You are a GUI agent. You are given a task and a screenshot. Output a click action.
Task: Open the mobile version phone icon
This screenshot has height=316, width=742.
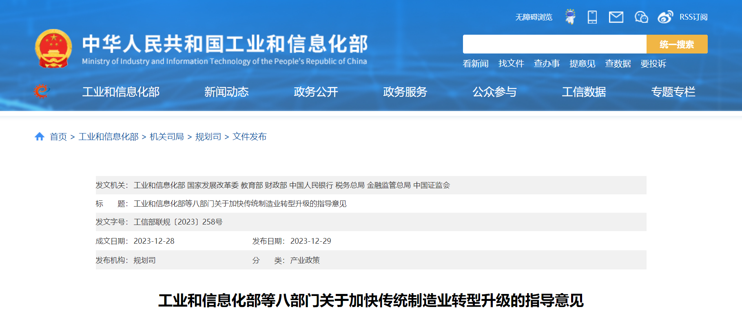pyautogui.click(x=592, y=17)
